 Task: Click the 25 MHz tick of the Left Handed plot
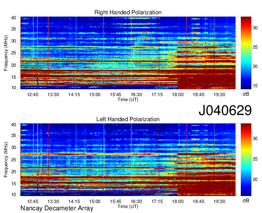tap(14, 160)
